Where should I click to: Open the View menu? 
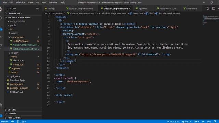point(30,3)
